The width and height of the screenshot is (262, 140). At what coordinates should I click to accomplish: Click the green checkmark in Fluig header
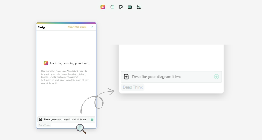(x=92, y=27)
